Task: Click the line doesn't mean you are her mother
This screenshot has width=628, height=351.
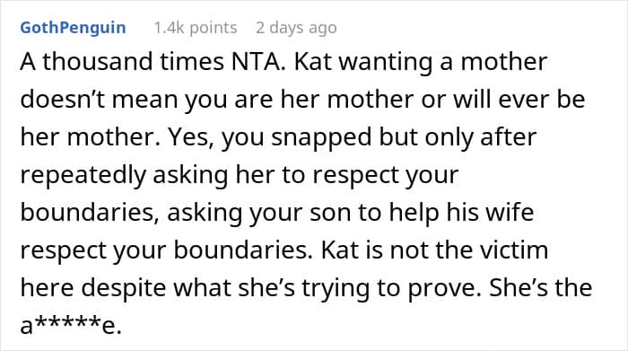Action: click(x=217, y=100)
